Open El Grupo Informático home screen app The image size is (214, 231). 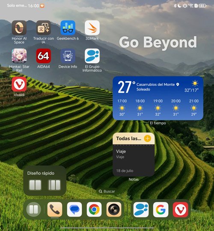tap(92, 56)
